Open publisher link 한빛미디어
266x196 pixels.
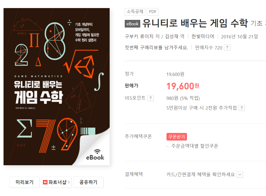click(203, 36)
